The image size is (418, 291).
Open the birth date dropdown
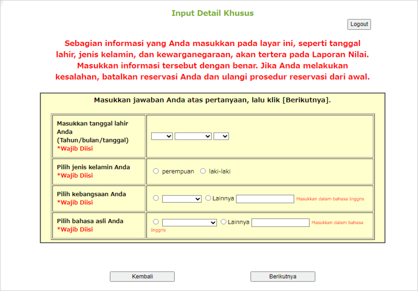(x=221, y=136)
